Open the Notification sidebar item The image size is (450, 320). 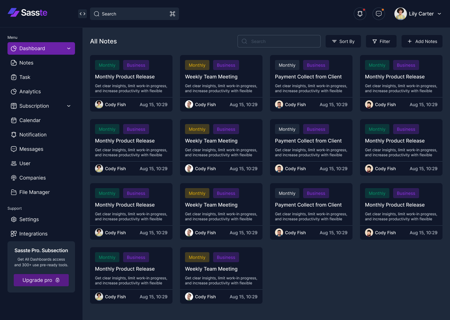pyautogui.click(x=33, y=135)
